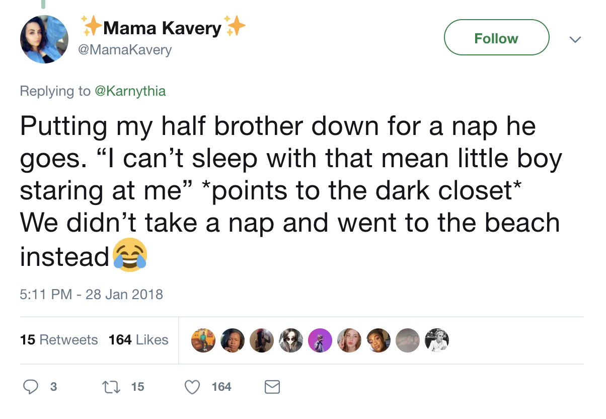Click the Mama Kavery display name
The height and width of the screenshot is (419, 606).
[x=162, y=29]
